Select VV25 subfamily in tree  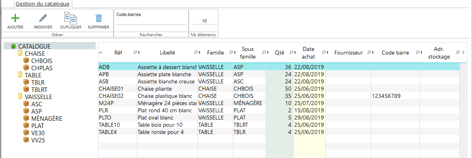click(38, 140)
